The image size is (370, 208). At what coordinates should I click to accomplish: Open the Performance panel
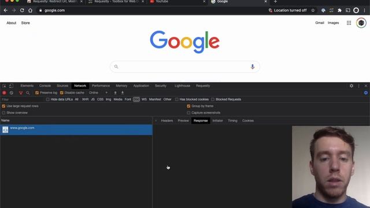pyautogui.click(x=101, y=86)
